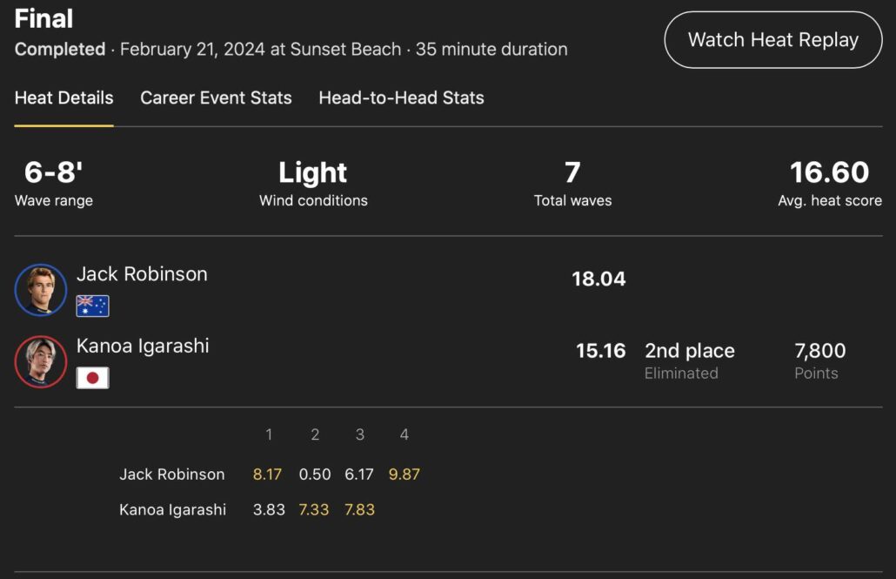Click the 16.60 average heat score
This screenshot has width=896, height=579.
829,172
